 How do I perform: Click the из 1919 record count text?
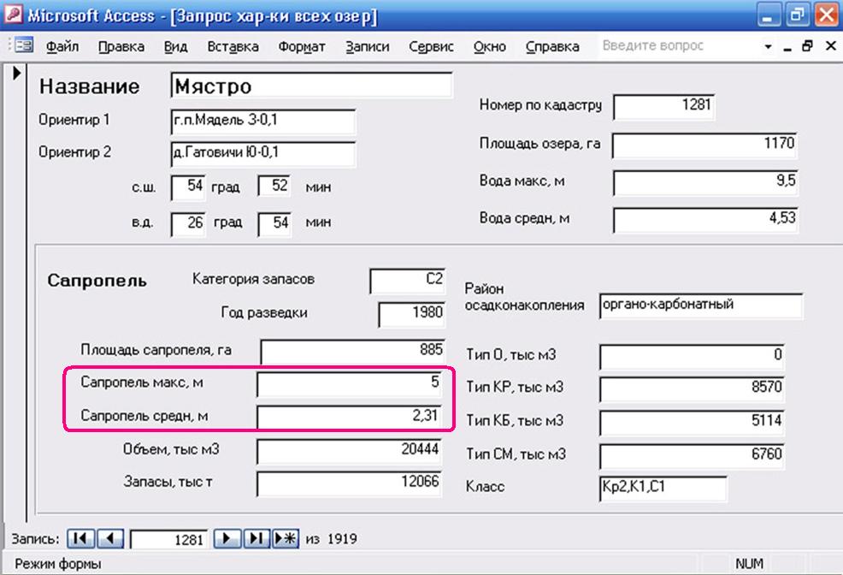[x=331, y=539]
